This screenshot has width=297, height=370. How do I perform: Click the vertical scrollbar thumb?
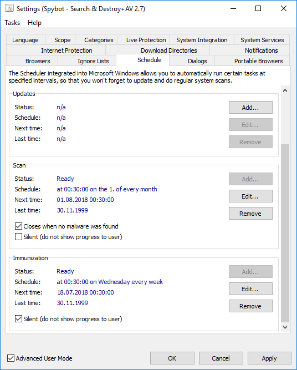click(285, 233)
